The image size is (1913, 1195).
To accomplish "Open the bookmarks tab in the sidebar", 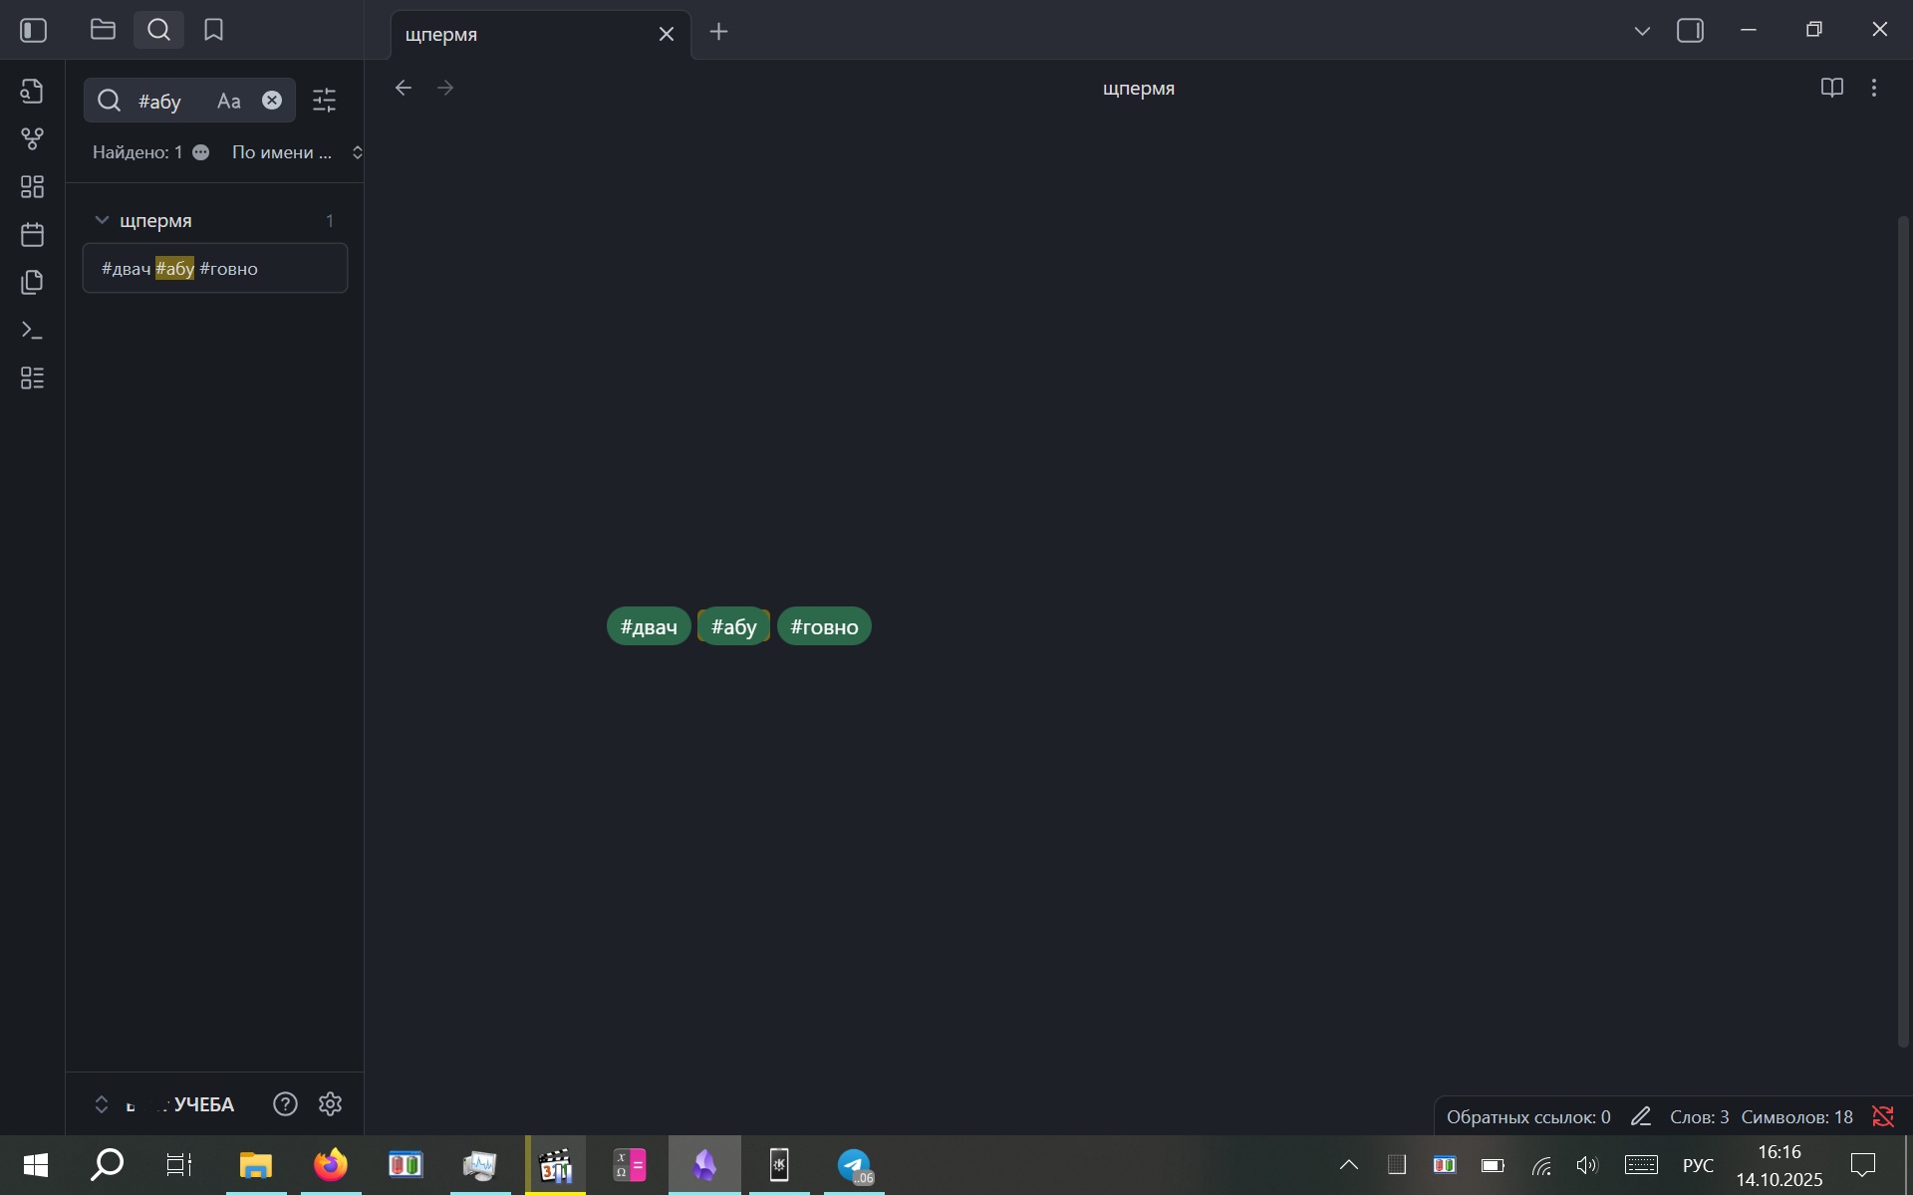I will pos(213,30).
